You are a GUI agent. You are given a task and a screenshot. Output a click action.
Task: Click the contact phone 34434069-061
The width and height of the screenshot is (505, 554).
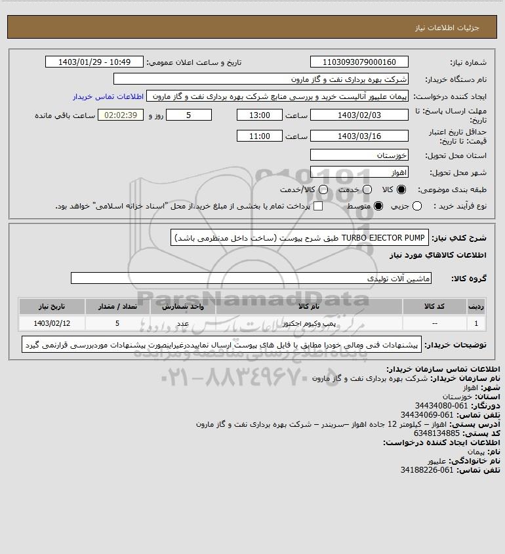tap(426, 415)
